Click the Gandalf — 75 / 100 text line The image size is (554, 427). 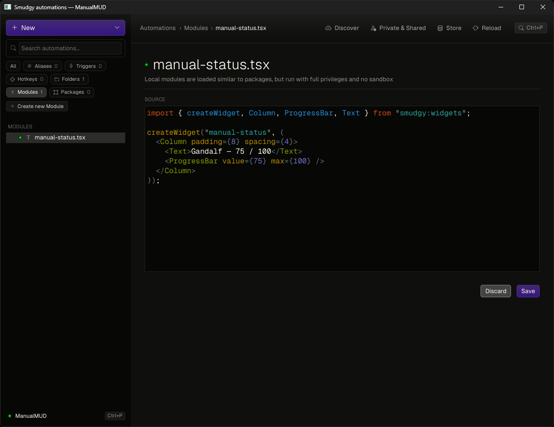point(233,151)
